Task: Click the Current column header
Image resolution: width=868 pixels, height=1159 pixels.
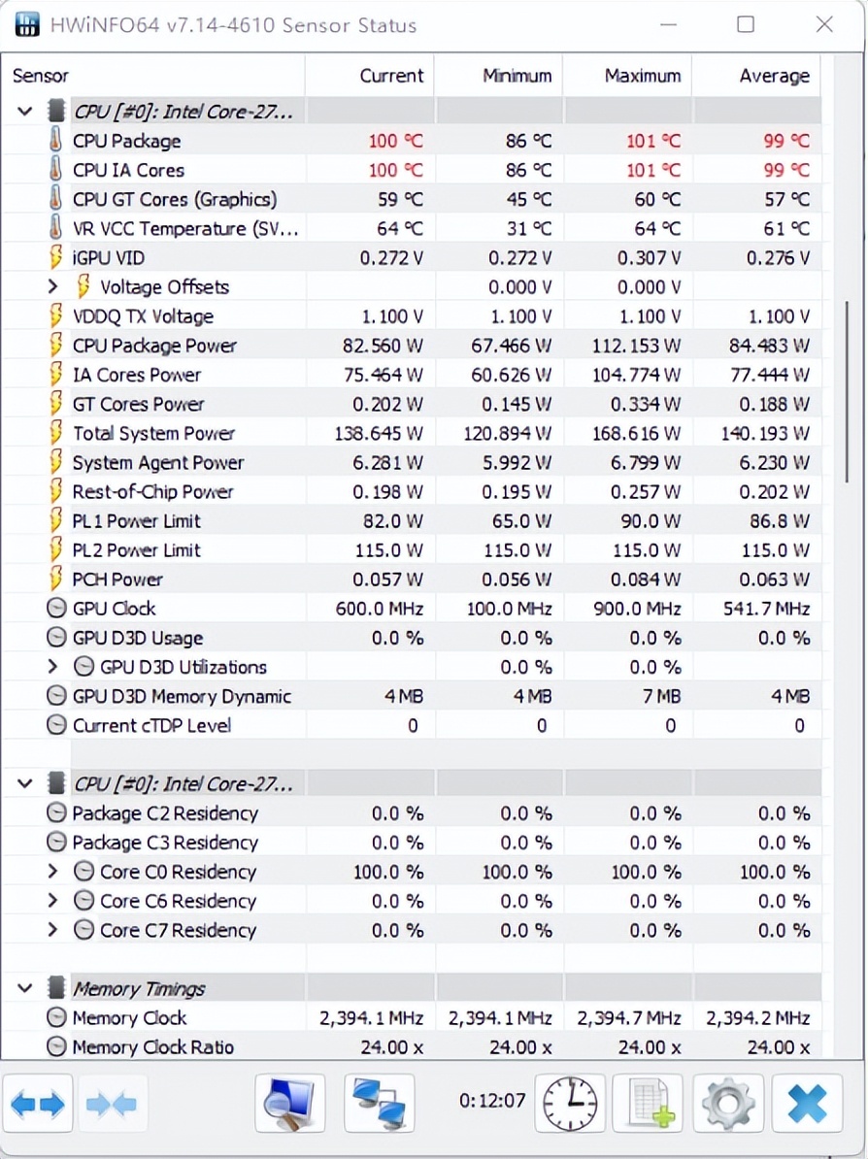Action: click(390, 76)
